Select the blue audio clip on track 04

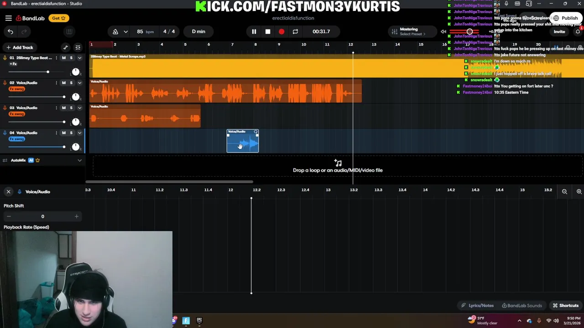tap(243, 141)
